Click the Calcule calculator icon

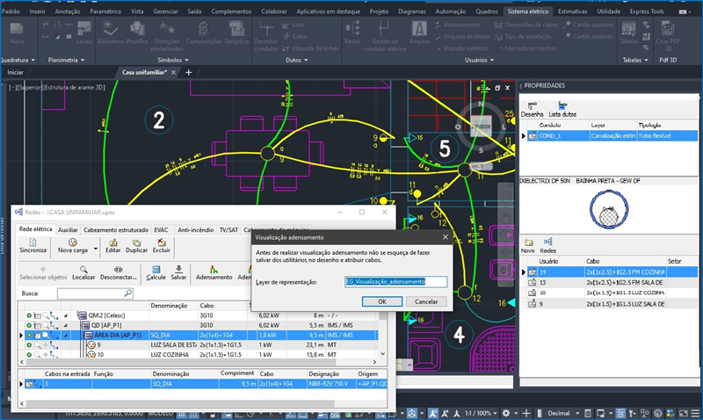[156, 270]
